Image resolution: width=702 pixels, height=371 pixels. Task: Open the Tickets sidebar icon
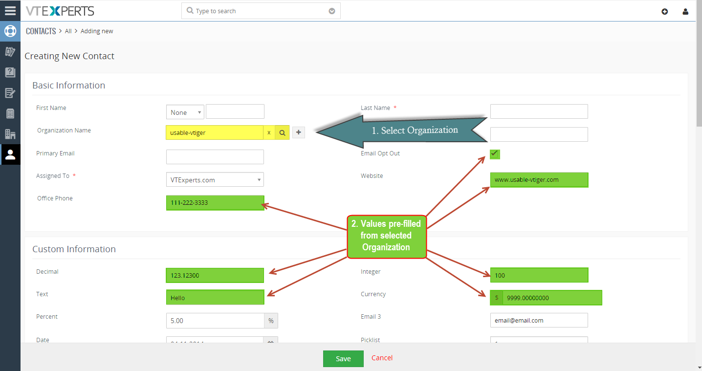coord(10,52)
